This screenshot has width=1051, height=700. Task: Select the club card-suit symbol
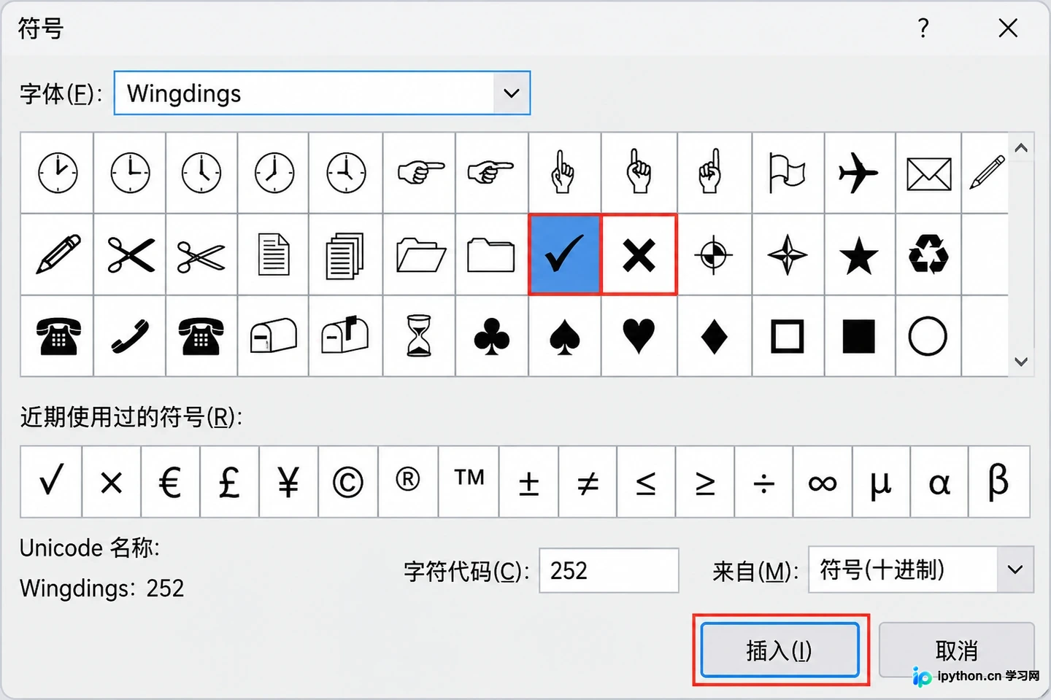(x=491, y=336)
